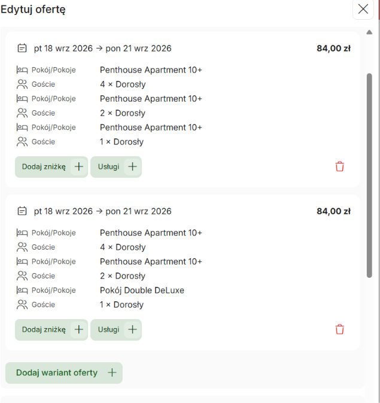Open Usługi for the first variant
The height and width of the screenshot is (403, 380).
tap(116, 167)
